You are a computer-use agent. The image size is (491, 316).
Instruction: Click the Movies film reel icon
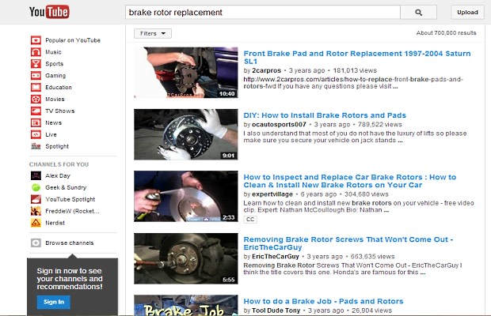pos(36,100)
